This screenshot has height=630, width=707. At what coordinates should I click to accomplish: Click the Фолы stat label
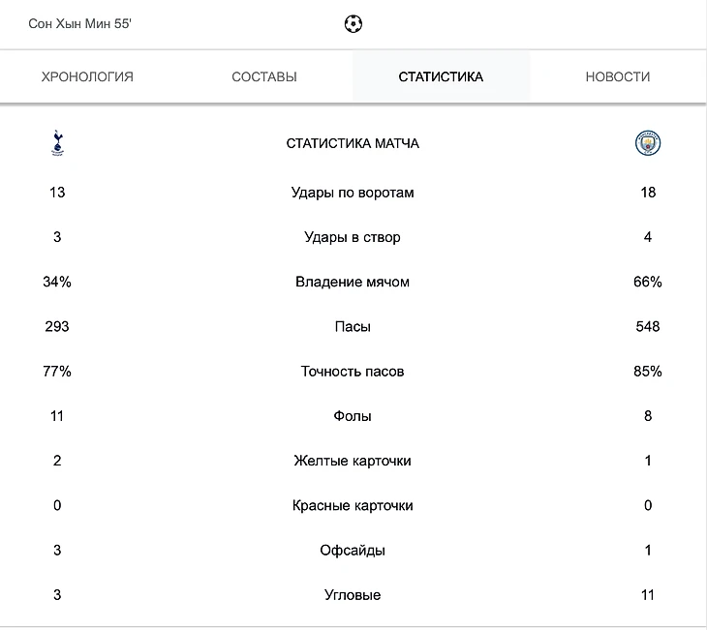353,416
